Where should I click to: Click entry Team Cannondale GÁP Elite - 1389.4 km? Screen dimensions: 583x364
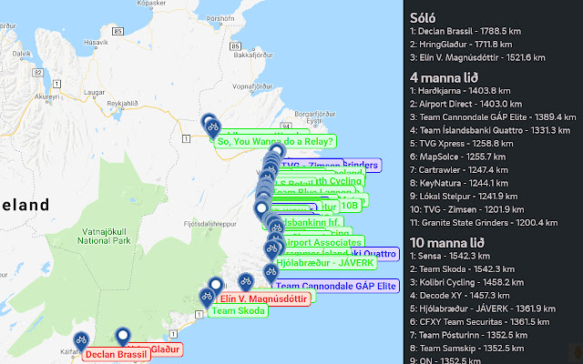click(493, 117)
